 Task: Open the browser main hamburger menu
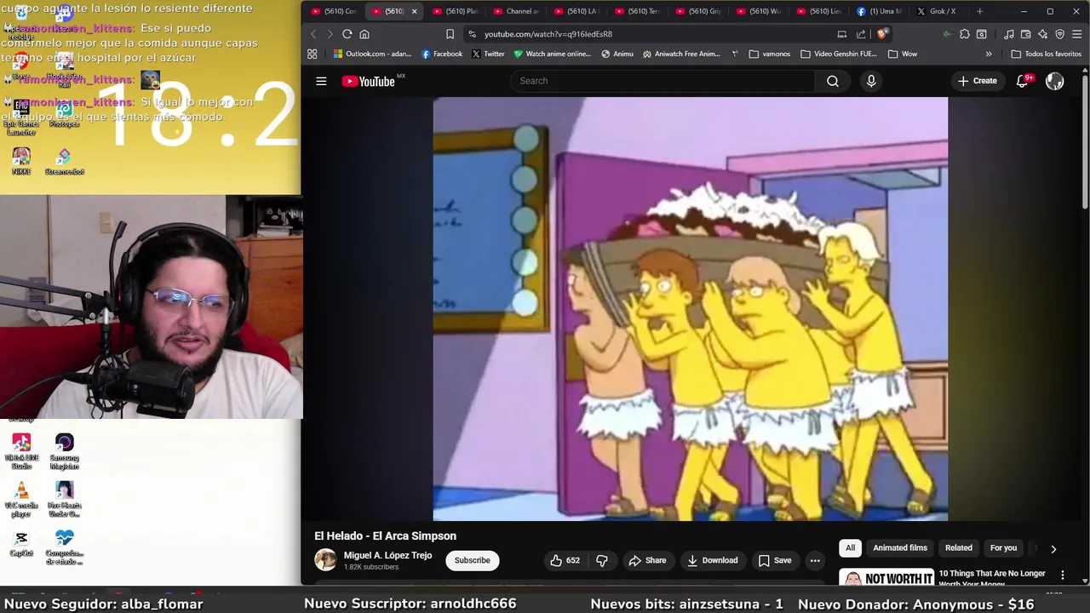coord(1077,34)
